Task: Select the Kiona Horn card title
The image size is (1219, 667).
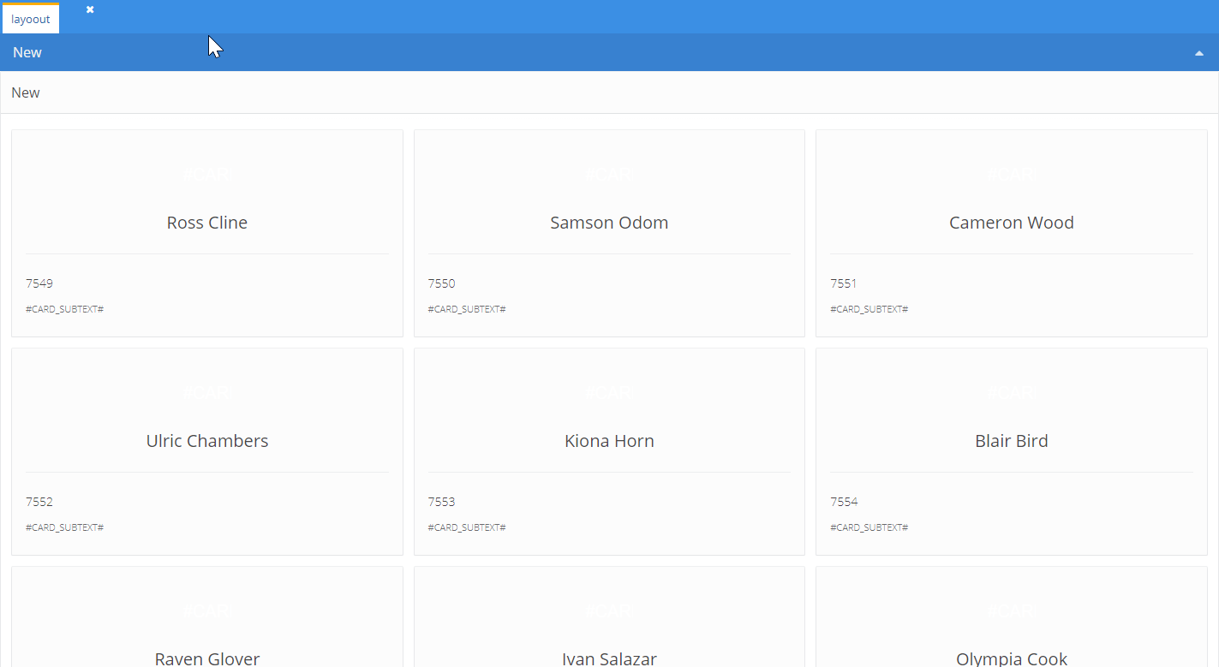Action: (x=609, y=441)
